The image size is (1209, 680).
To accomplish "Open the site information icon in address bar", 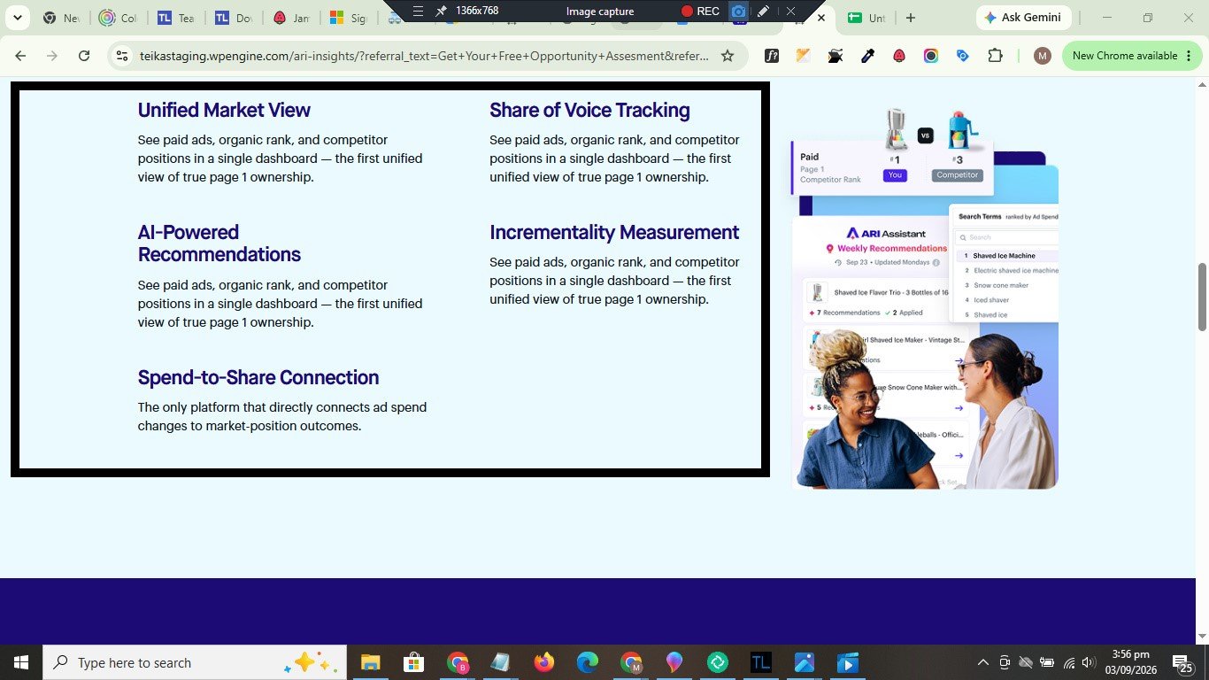I will click(123, 56).
